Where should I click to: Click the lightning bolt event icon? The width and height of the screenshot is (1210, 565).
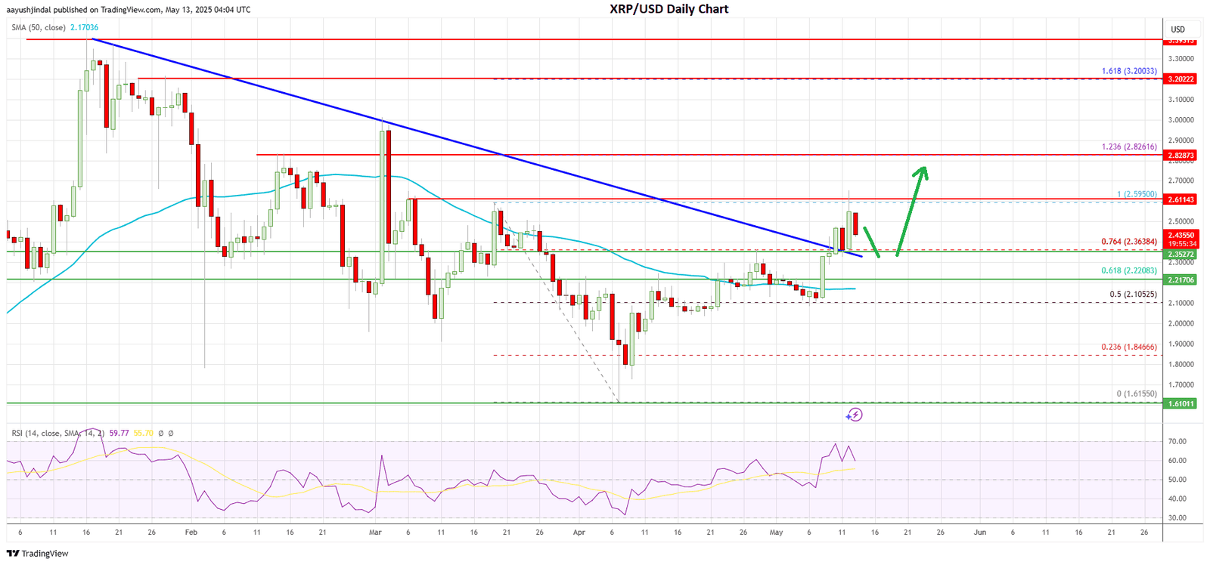[x=854, y=415]
